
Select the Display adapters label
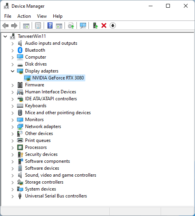(42, 71)
